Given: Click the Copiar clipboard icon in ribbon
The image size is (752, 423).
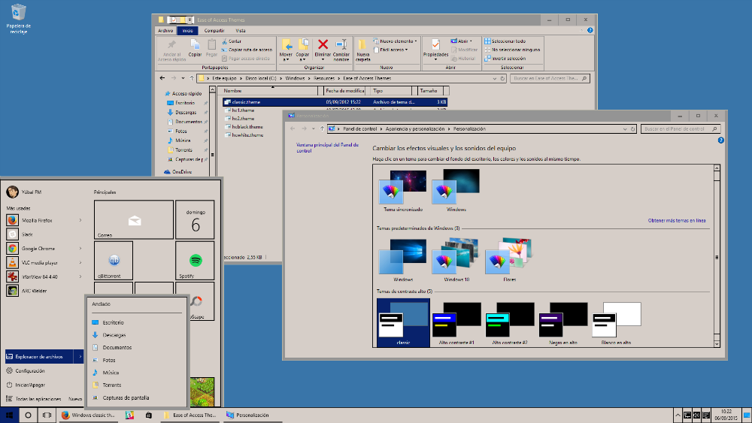Looking at the screenshot, I should click(195, 48).
